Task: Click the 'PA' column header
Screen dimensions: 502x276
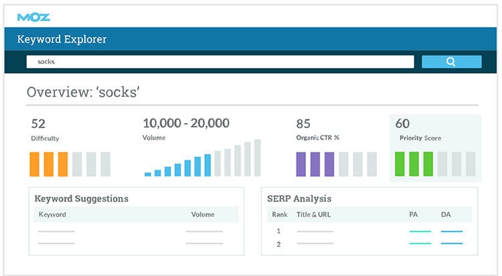Action: [414, 215]
